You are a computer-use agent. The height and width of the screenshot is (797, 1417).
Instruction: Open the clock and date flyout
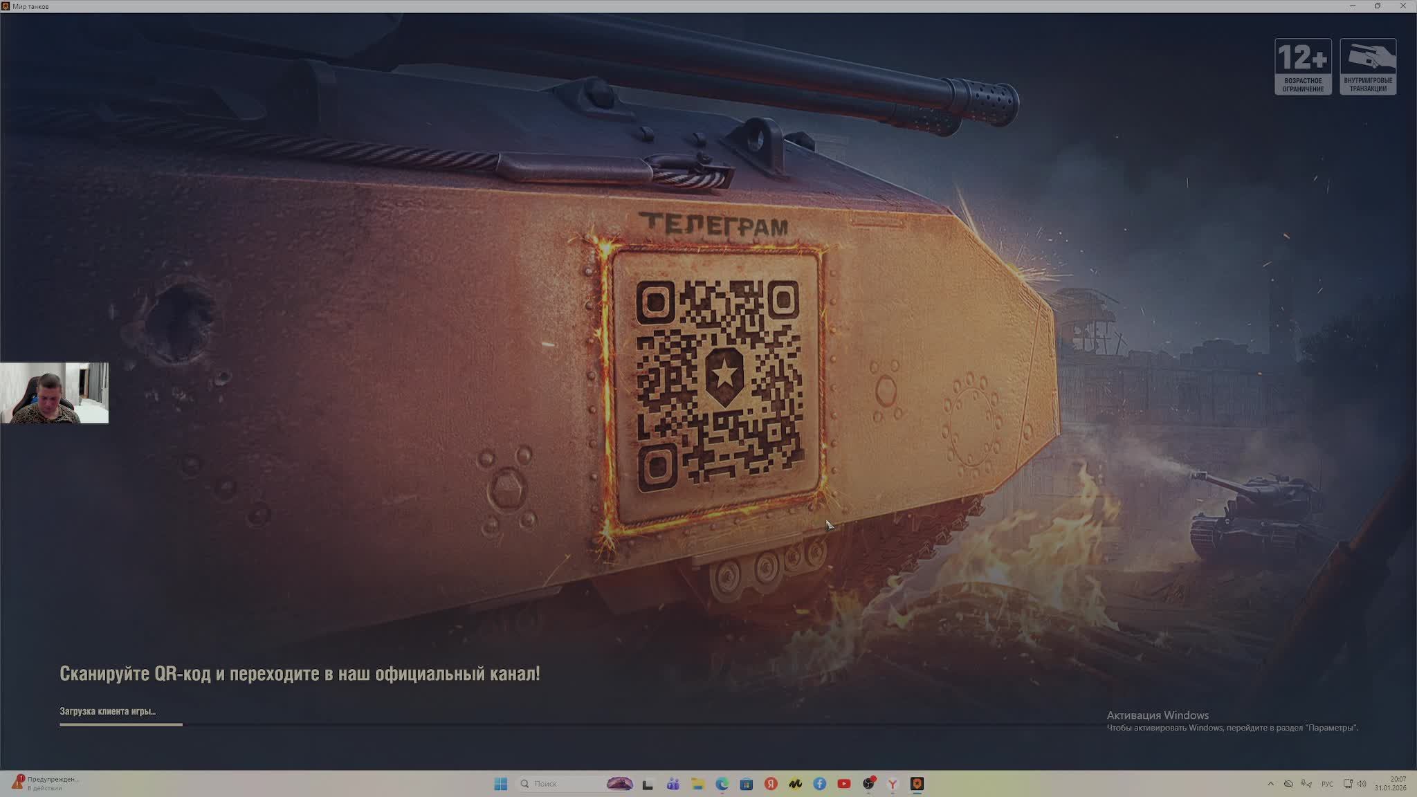click(x=1391, y=784)
